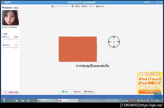Click the face preview thumbnail

(x=10, y=18)
